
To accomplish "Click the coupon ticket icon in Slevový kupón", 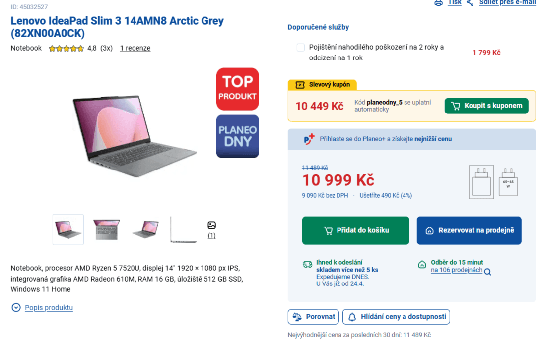I will (300, 85).
